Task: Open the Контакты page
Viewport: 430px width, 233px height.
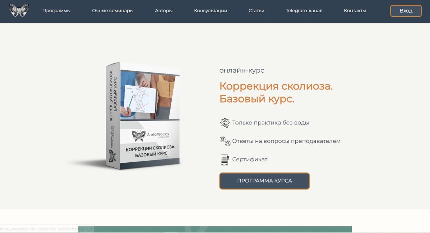Action: point(355,10)
